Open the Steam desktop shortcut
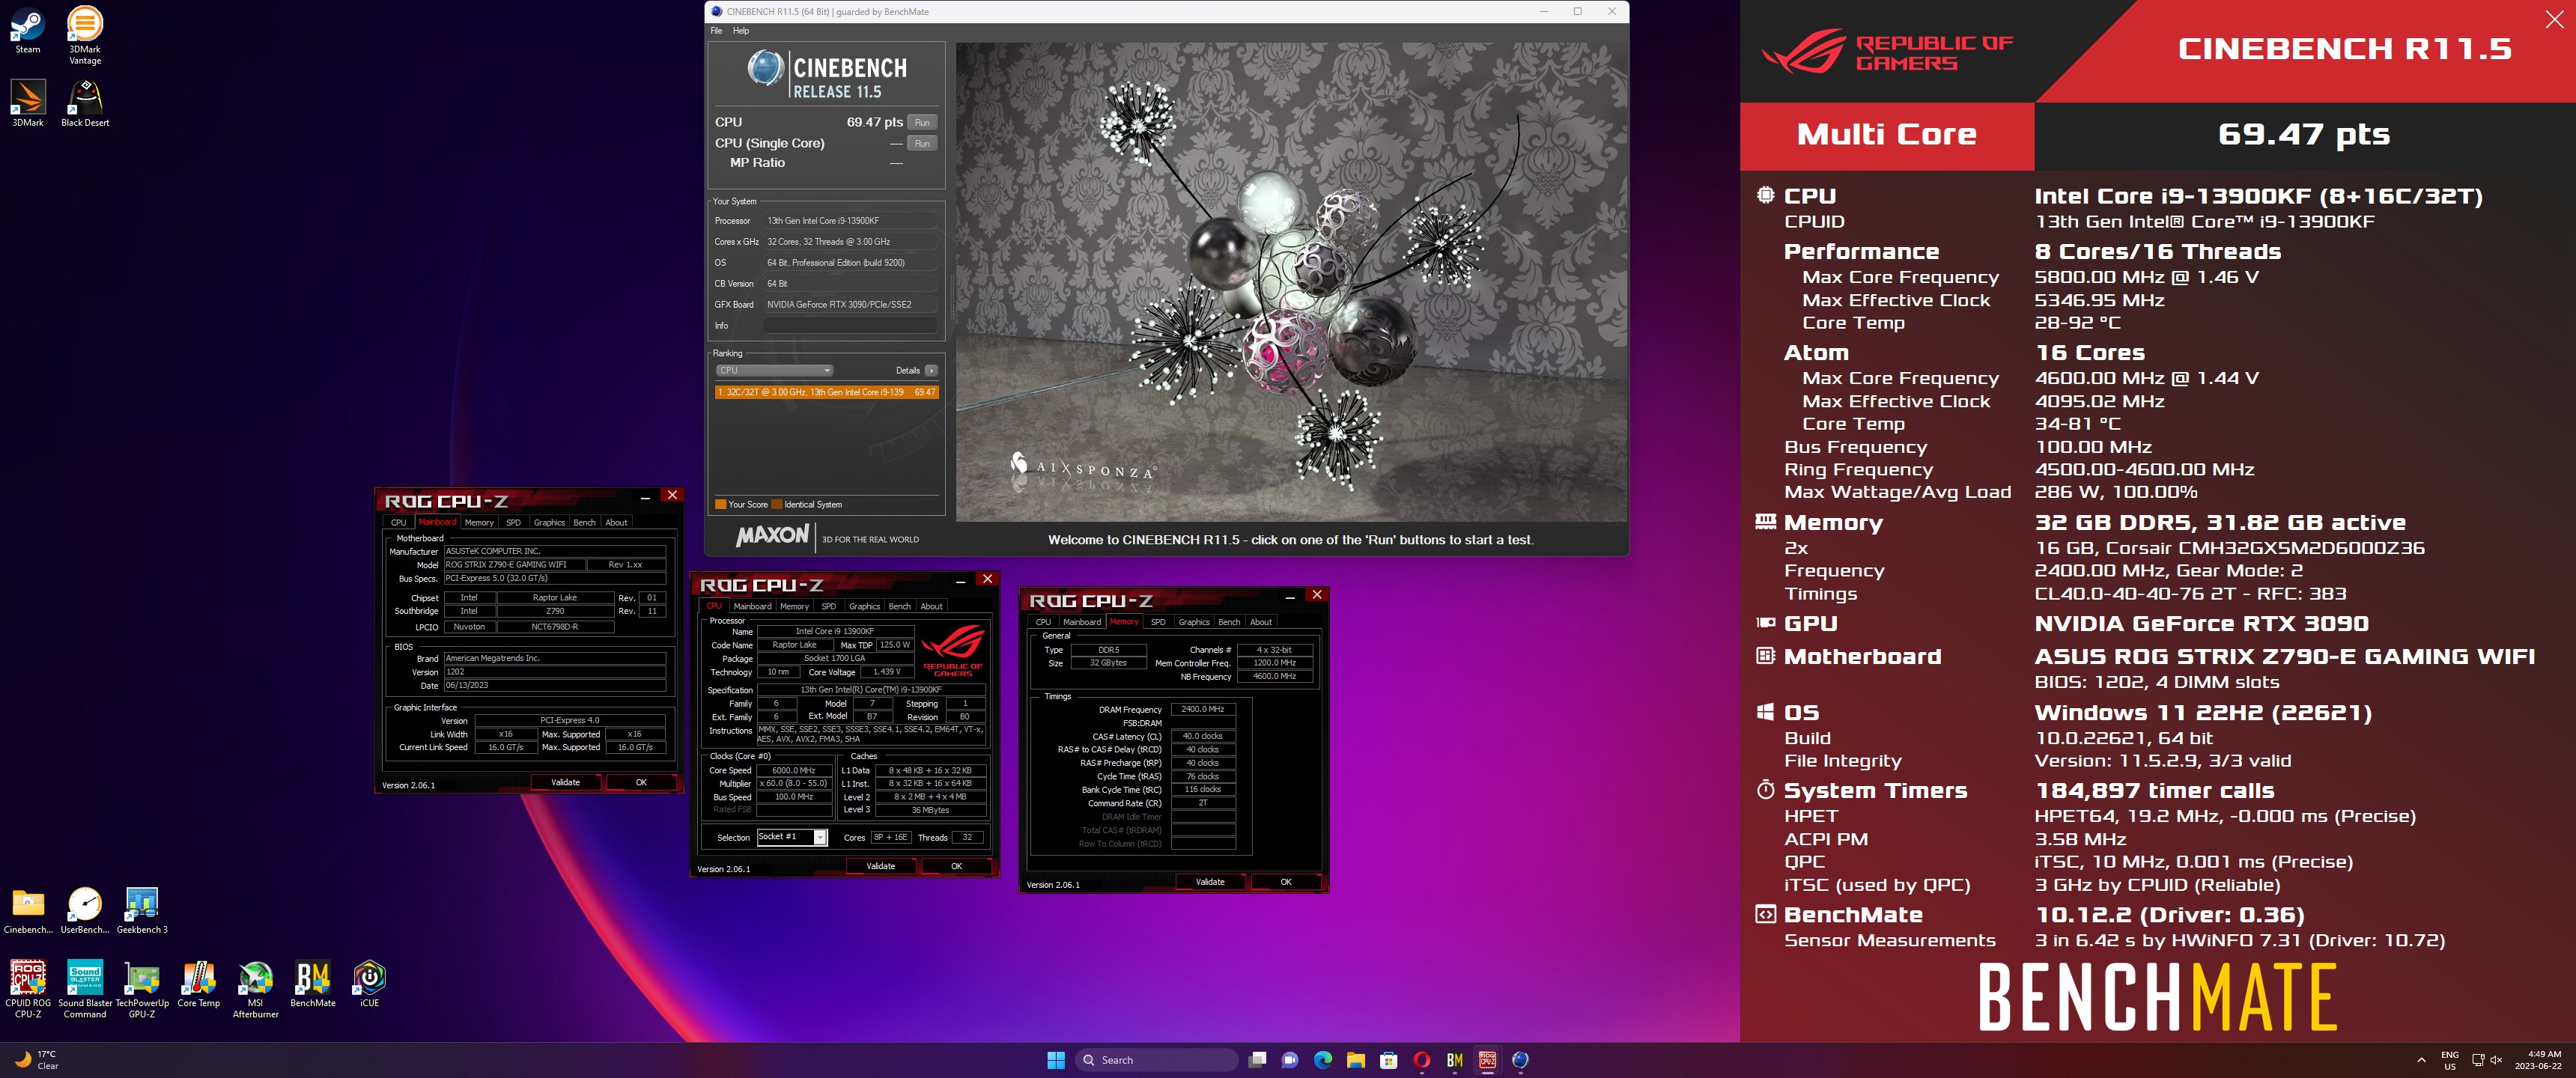 pos(28,30)
